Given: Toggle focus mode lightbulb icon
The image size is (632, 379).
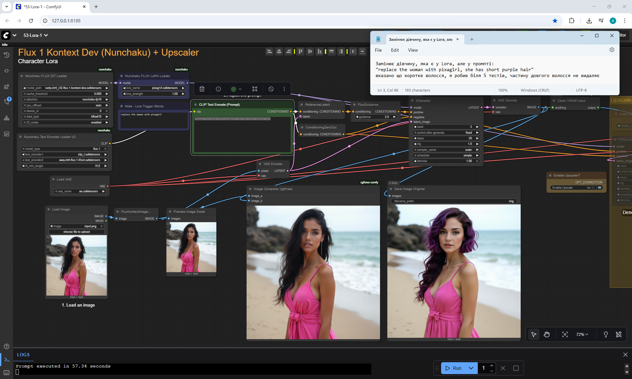Looking at the screenshot, I should pos(606,335).
